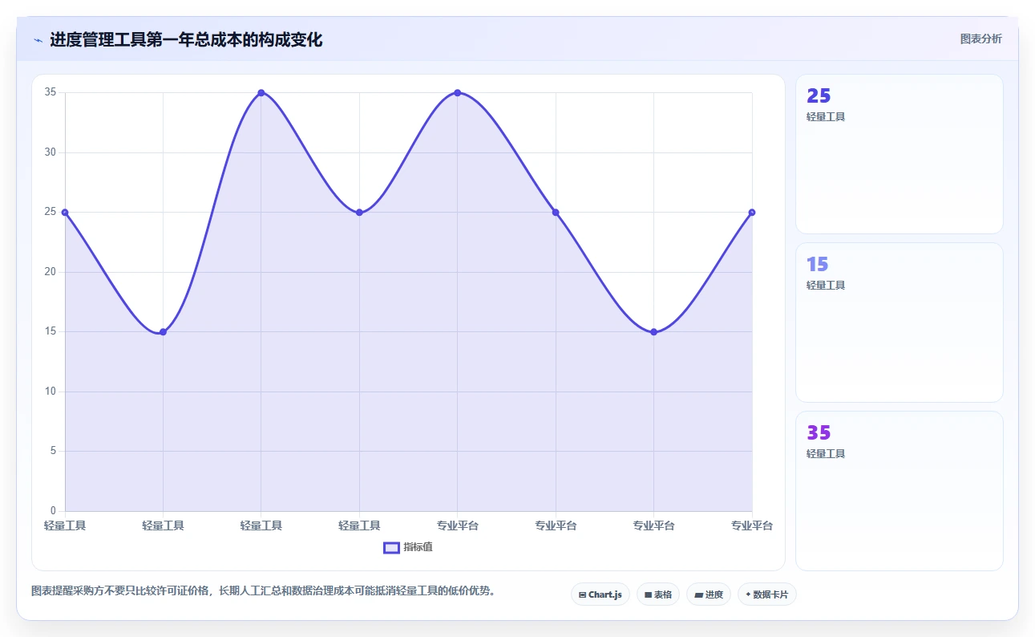Click the title 进度管理工具第一年总成本的构成变化
The image size is (1035, 637).
(186, 39)
